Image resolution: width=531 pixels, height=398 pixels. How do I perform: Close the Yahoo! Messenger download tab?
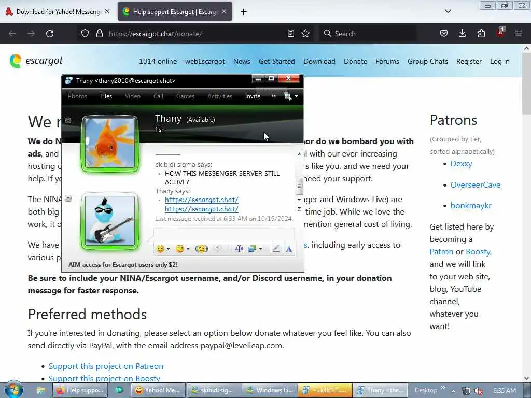tap(107, 11)
